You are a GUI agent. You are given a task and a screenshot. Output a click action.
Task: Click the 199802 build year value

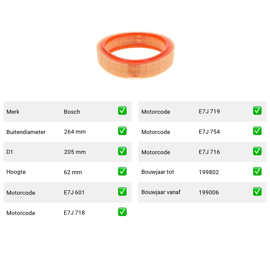tap(209, 172)
